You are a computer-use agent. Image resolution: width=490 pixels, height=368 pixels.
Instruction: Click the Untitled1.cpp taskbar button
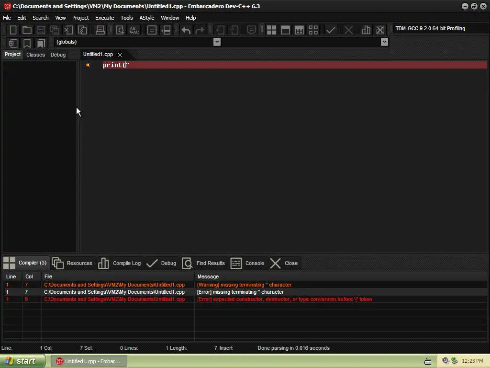point(89,361)
